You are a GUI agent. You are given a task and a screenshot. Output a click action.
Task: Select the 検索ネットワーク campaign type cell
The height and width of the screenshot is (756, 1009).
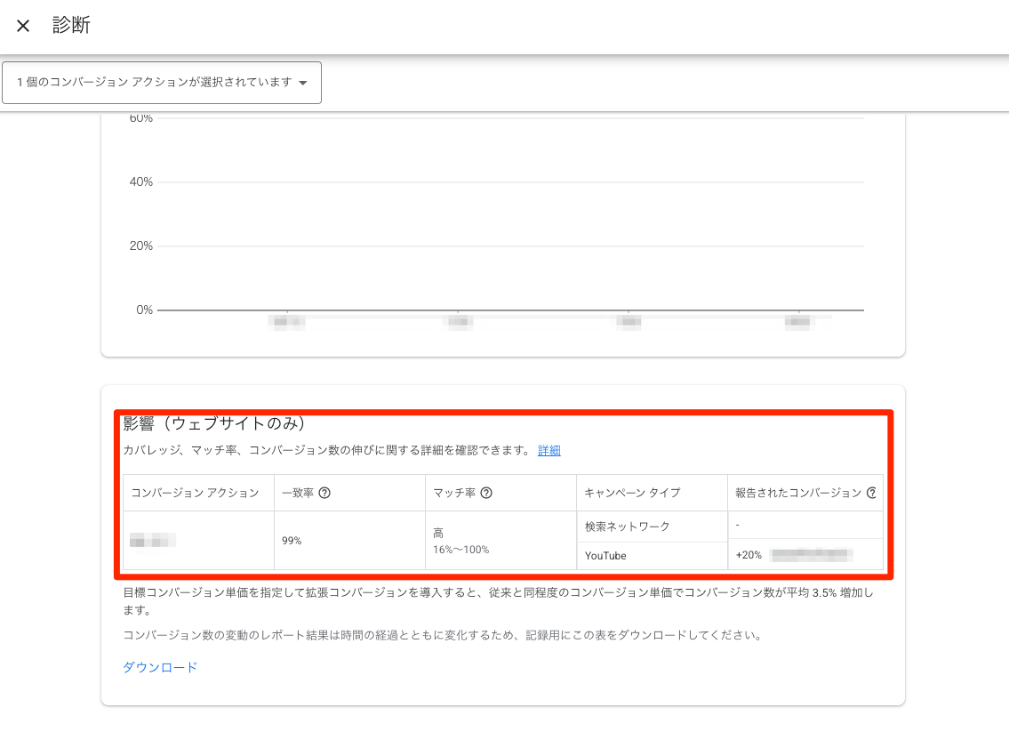tap(652, 527)
